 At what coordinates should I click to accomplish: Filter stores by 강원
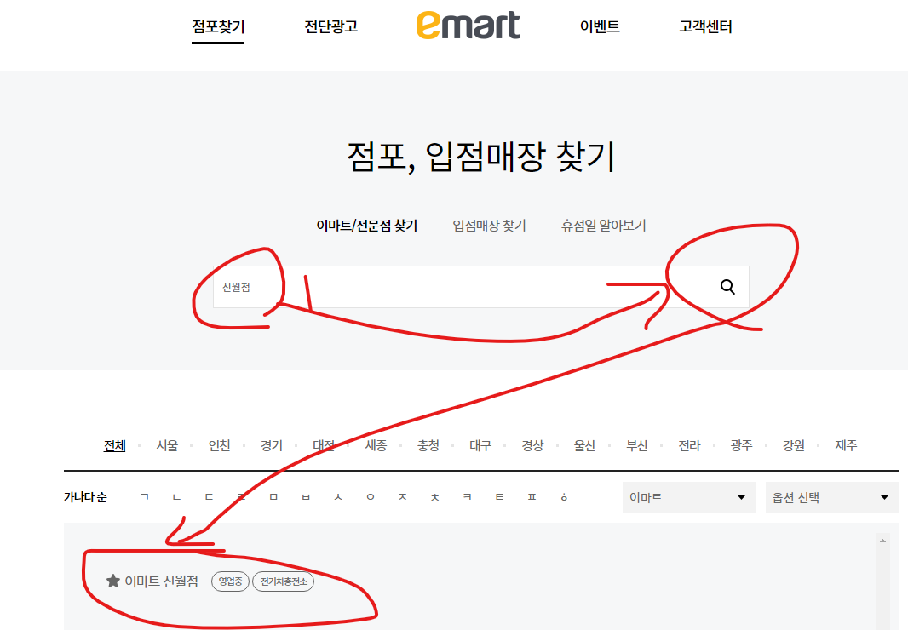coord(794,445)
